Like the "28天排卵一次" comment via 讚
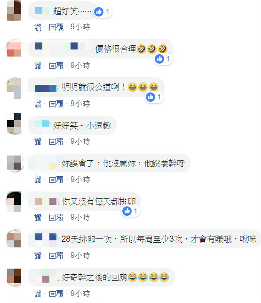The height and width of the screenshot is (303, 261). [38, 256]
